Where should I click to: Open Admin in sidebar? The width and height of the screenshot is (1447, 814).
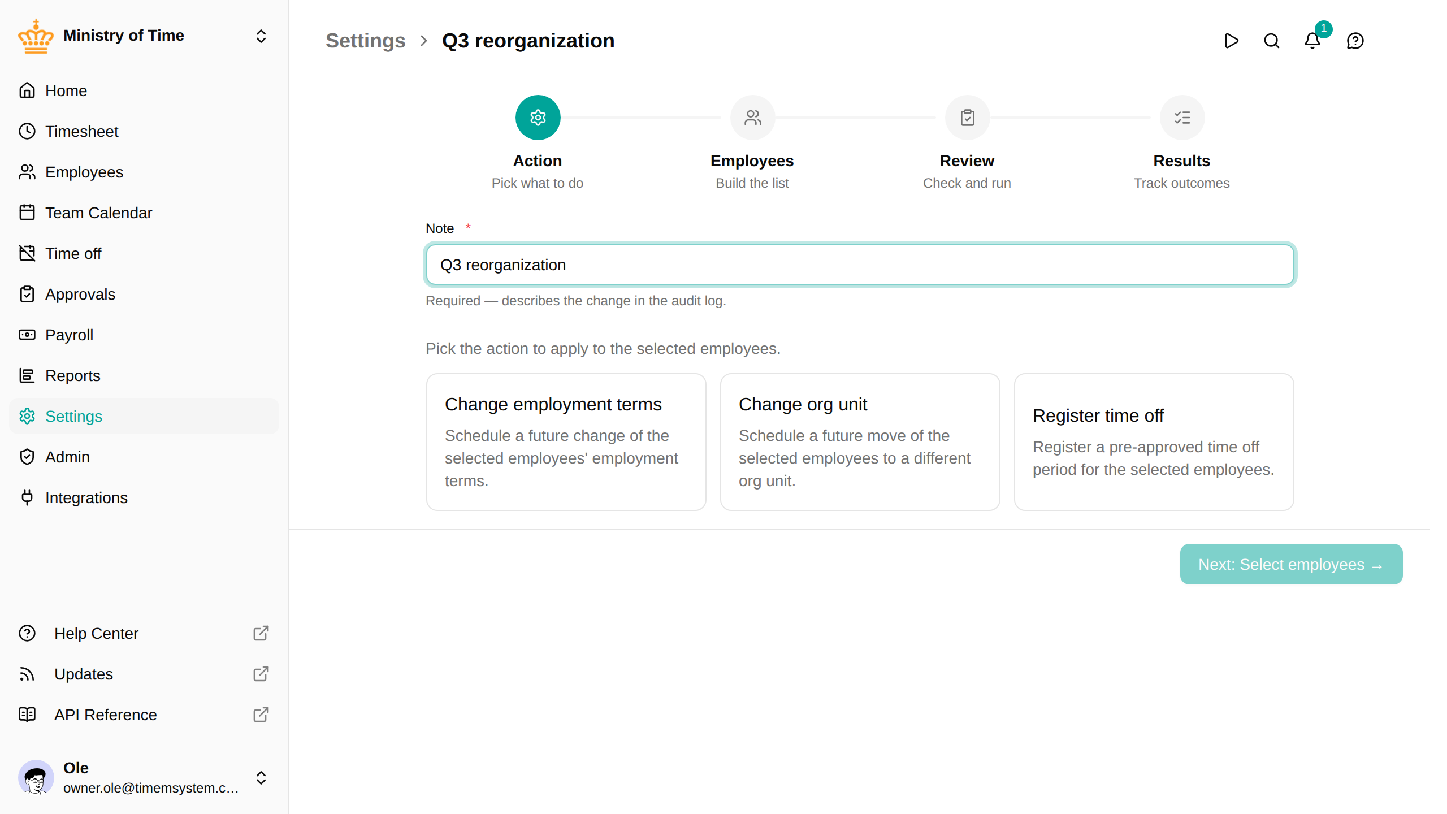tap(144, 457)
